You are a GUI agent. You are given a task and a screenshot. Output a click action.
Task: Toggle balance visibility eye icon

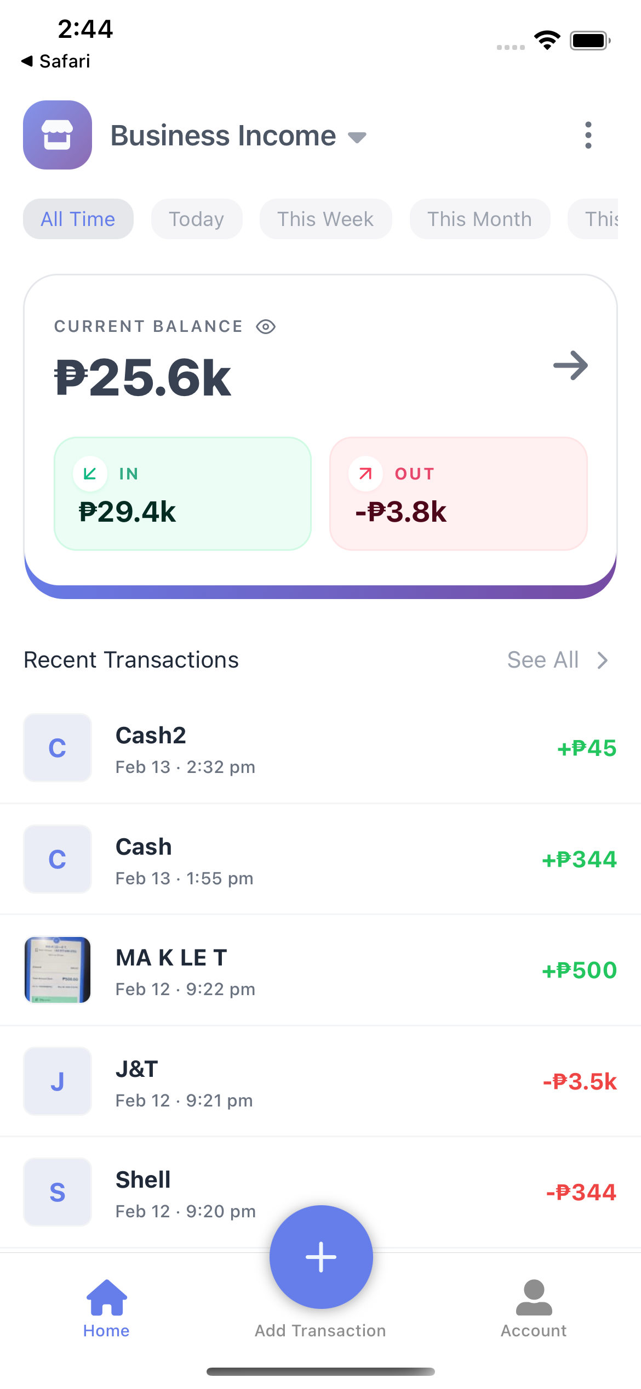click(266, 327)
